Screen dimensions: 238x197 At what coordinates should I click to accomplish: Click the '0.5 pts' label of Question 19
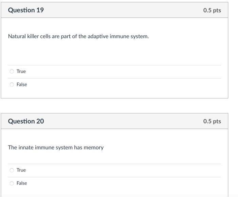212,10
